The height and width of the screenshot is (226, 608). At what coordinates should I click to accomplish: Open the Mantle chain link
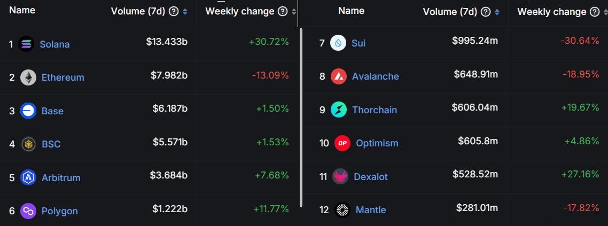[371, 210]
